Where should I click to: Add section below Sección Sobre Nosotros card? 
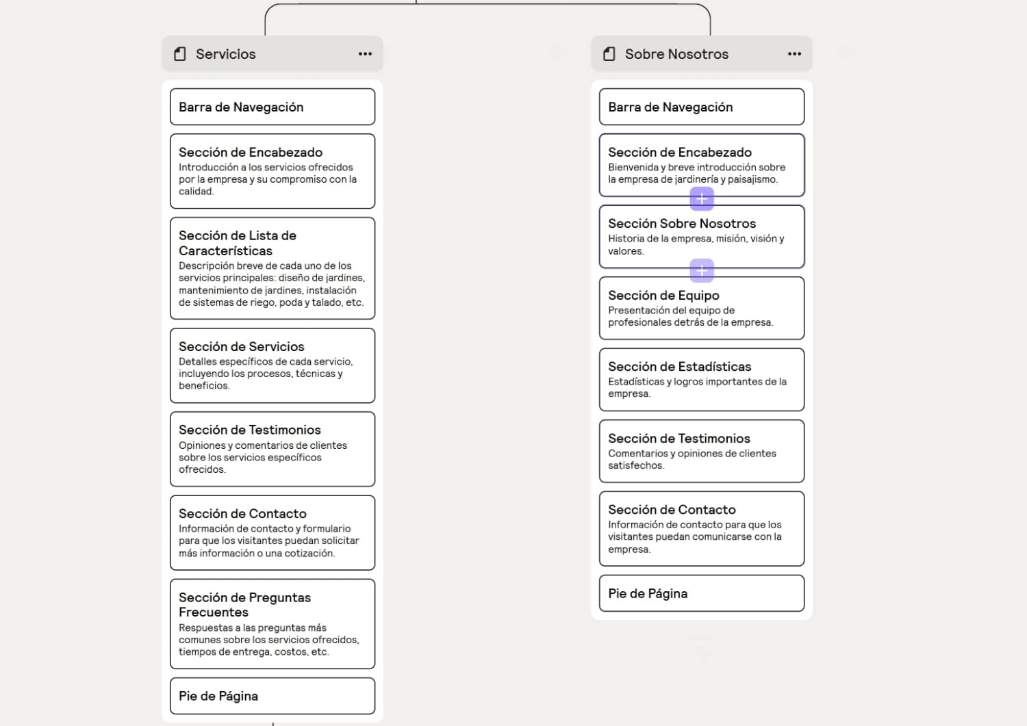pyautogui.click(x=702, y=270)
